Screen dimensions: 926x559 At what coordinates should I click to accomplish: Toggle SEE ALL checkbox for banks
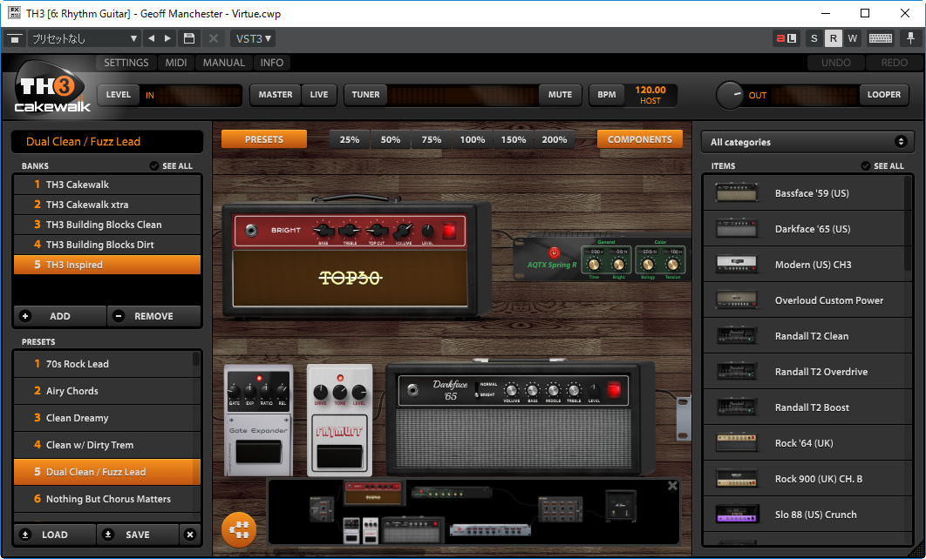(154, 165)
